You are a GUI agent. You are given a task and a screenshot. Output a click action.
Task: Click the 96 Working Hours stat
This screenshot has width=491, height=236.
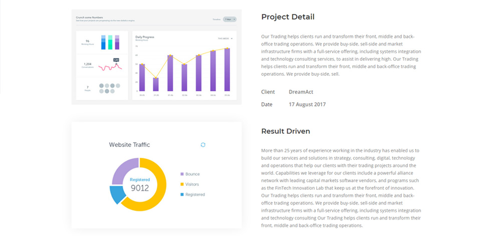pyautogui.click(x=87, y=42)
